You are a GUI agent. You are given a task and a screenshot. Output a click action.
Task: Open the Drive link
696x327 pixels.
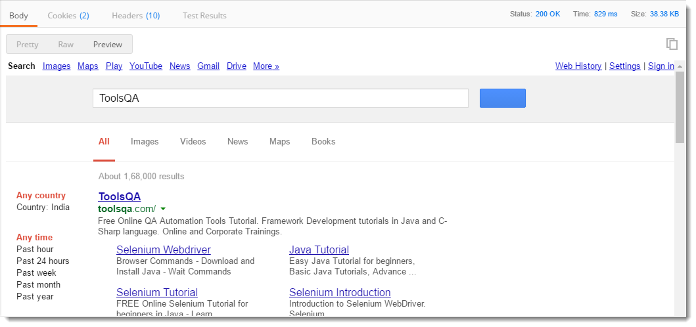(x=237, y=66)
